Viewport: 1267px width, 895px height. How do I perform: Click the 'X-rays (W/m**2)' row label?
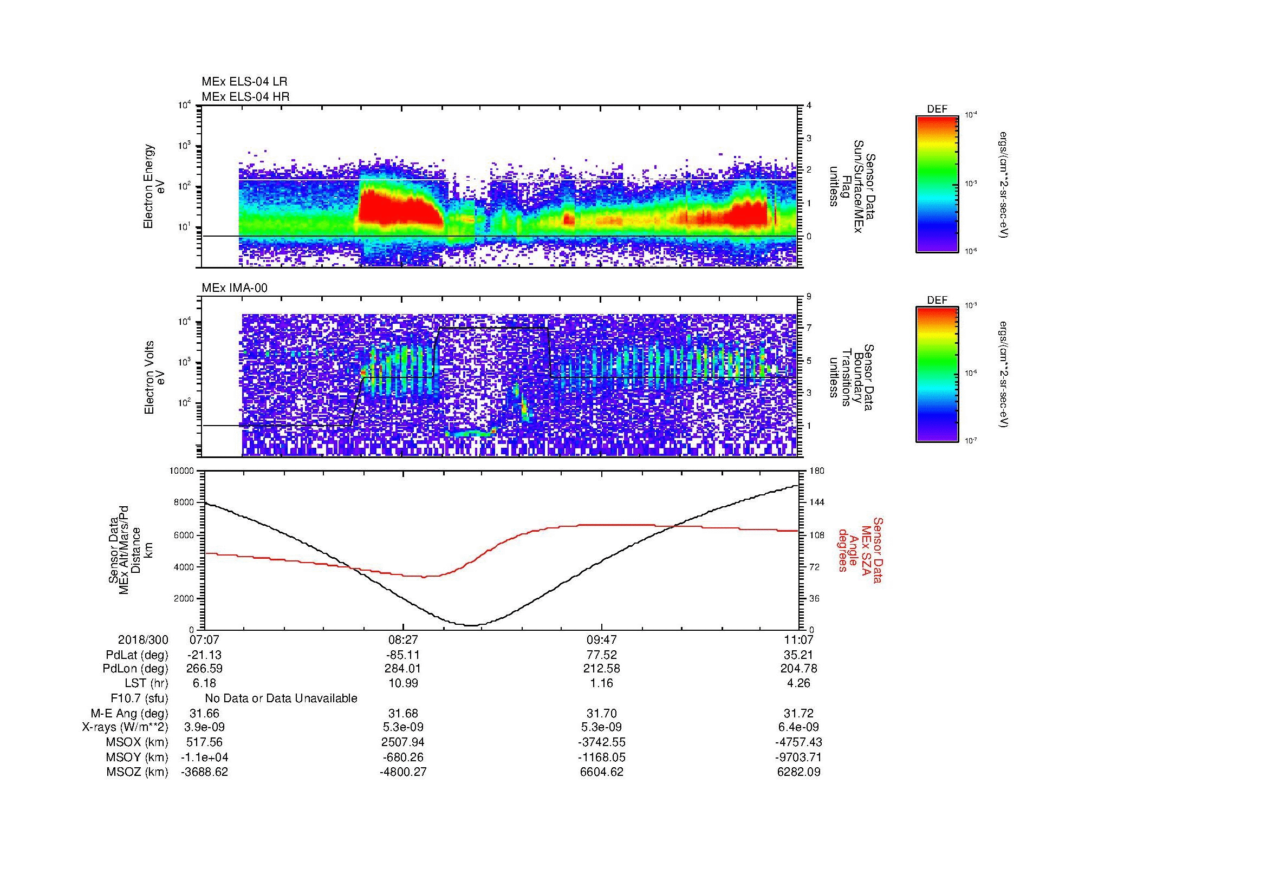pos(125,727)
